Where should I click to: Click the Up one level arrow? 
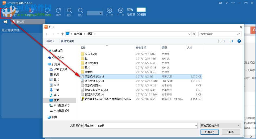click(x=62, y=34)
